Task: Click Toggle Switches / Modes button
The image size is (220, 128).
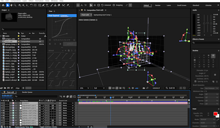Action: click(x=48, y=127)
